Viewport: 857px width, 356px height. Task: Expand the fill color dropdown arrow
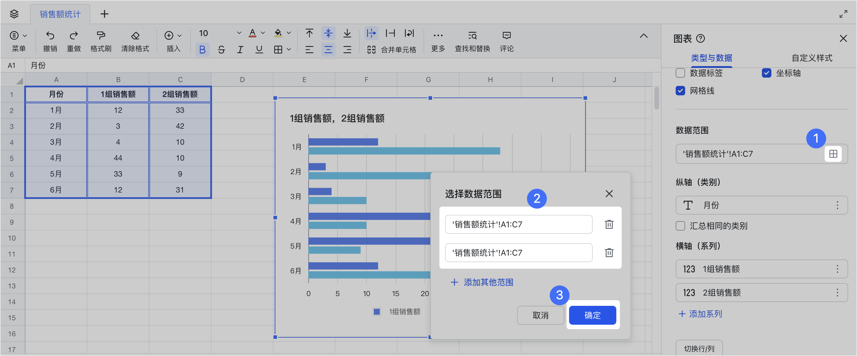[x=289, y=33]
